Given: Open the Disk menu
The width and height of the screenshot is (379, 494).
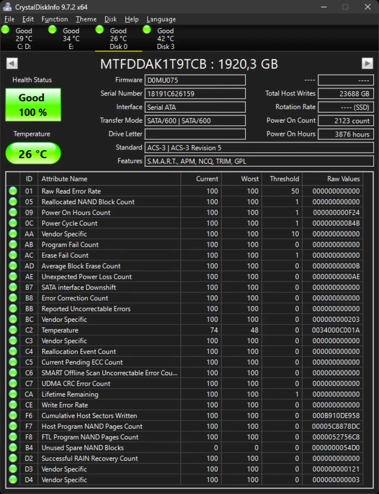Looking at the screenshot, I should click(x=111, y=19).
